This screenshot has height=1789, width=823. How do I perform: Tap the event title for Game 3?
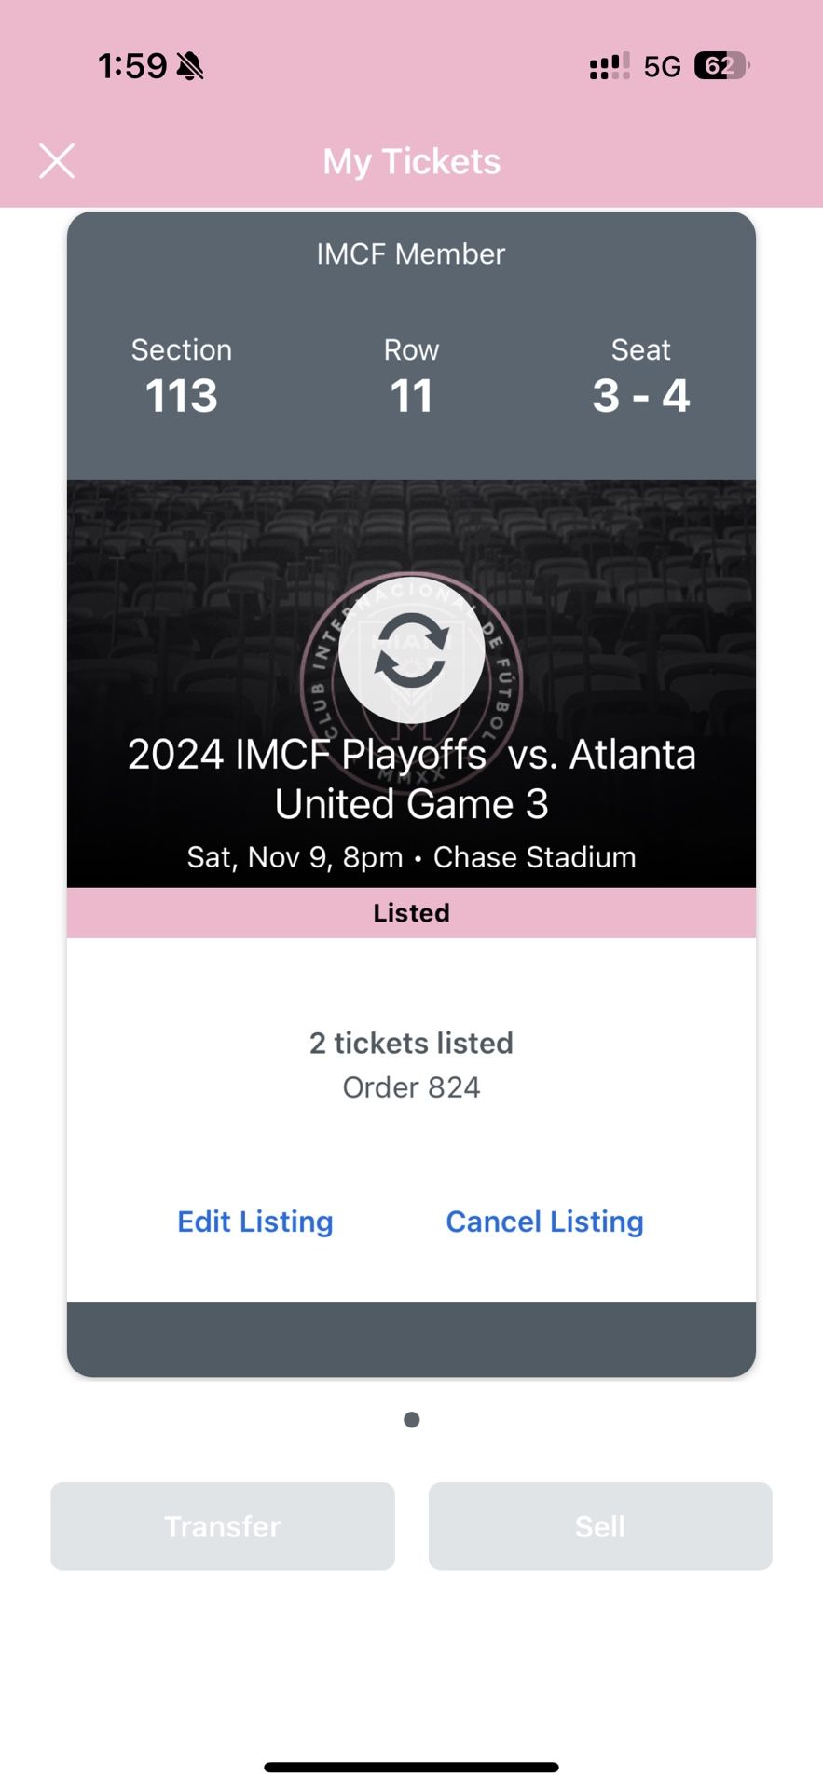click(411, 778)
